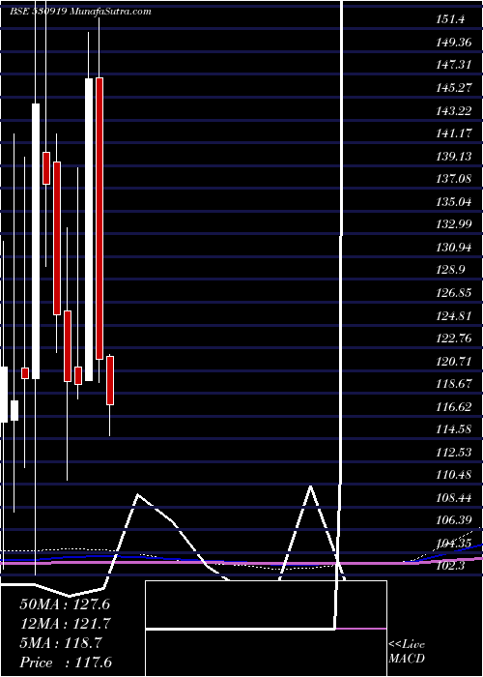Click the 104.35 price axis label
483x677 pixels.
click(x=453, y=544)
